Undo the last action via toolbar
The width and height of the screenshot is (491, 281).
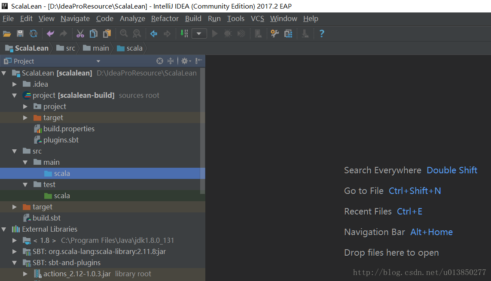[x=50, y=33]
